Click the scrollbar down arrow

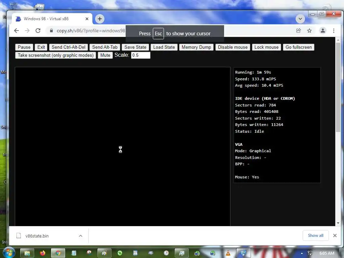coord(338,223)
